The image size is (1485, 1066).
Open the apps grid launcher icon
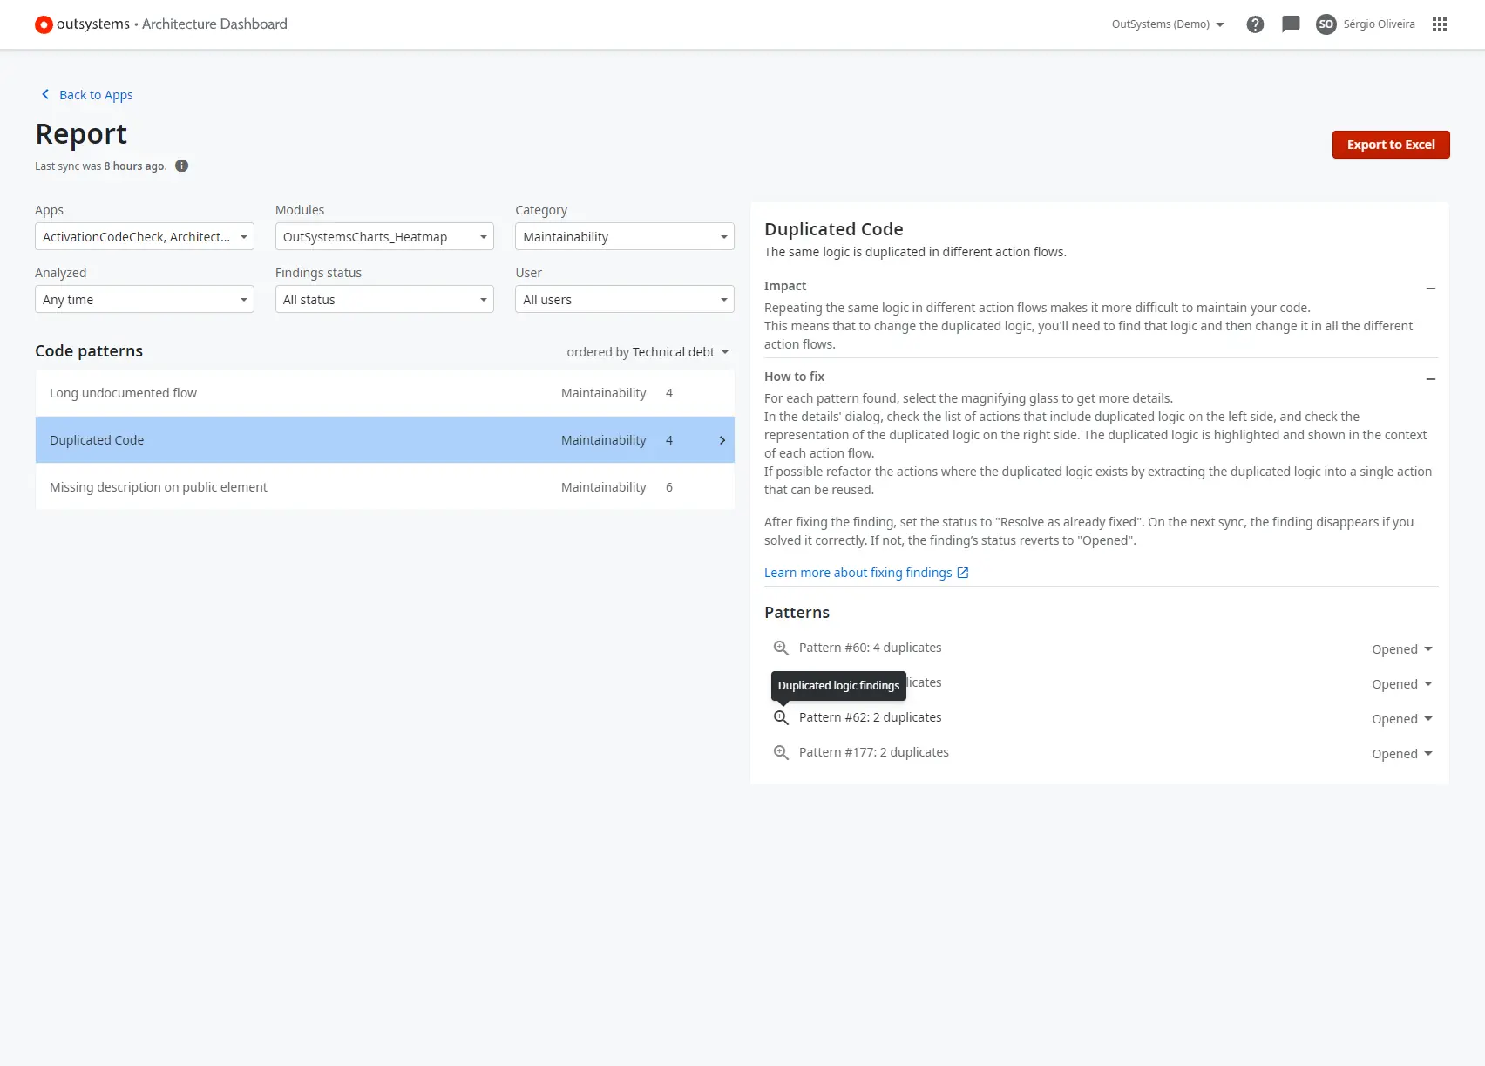(x=1440, y=24)
